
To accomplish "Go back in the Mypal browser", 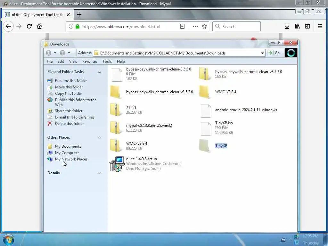I will click(x=8, y=26).
